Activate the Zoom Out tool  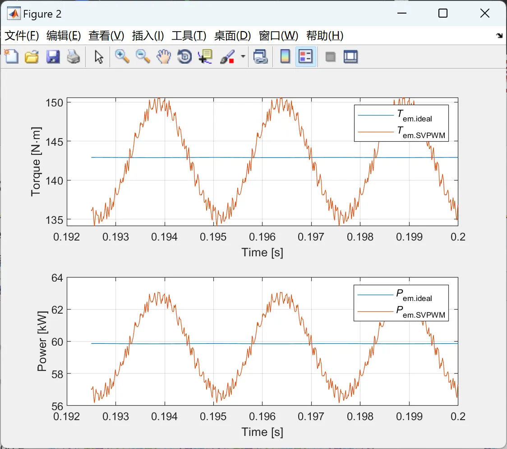point(143,57)
